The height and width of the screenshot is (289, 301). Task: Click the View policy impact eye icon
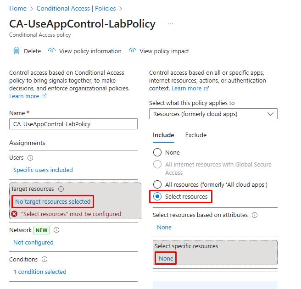pos(133,51)
